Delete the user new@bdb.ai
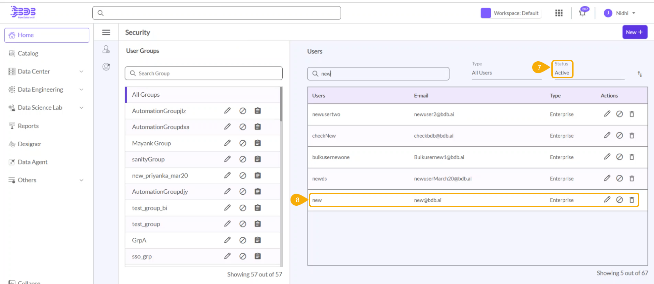654x284 pixels. coord(631,200)
